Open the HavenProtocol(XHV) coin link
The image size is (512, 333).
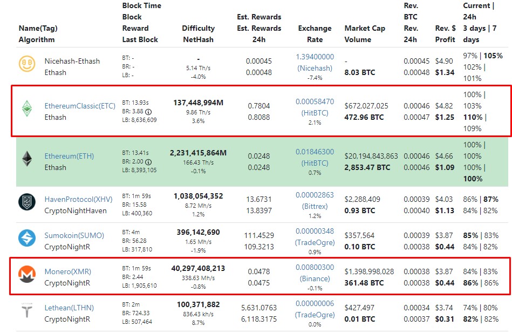(78, 199)
